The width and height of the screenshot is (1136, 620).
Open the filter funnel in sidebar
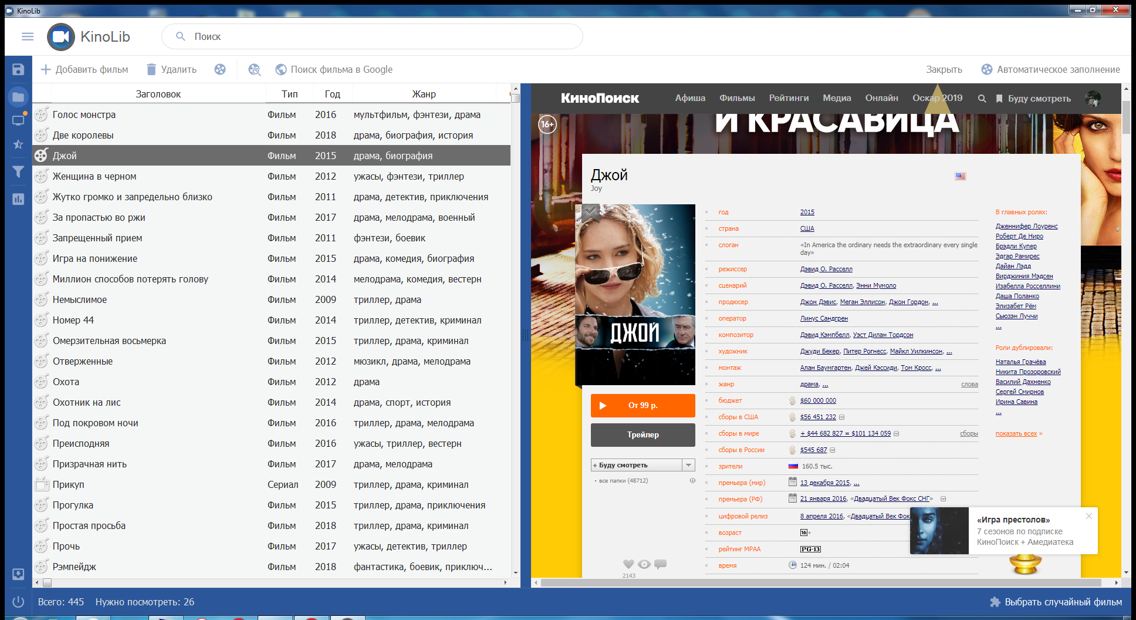pyautogui.click(x=18, y=171)
